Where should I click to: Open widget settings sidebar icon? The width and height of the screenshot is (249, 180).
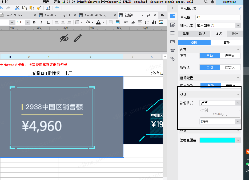click(172, 42)
